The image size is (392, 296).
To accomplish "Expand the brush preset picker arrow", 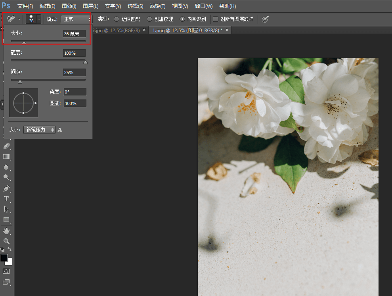I will pos(39,19).
